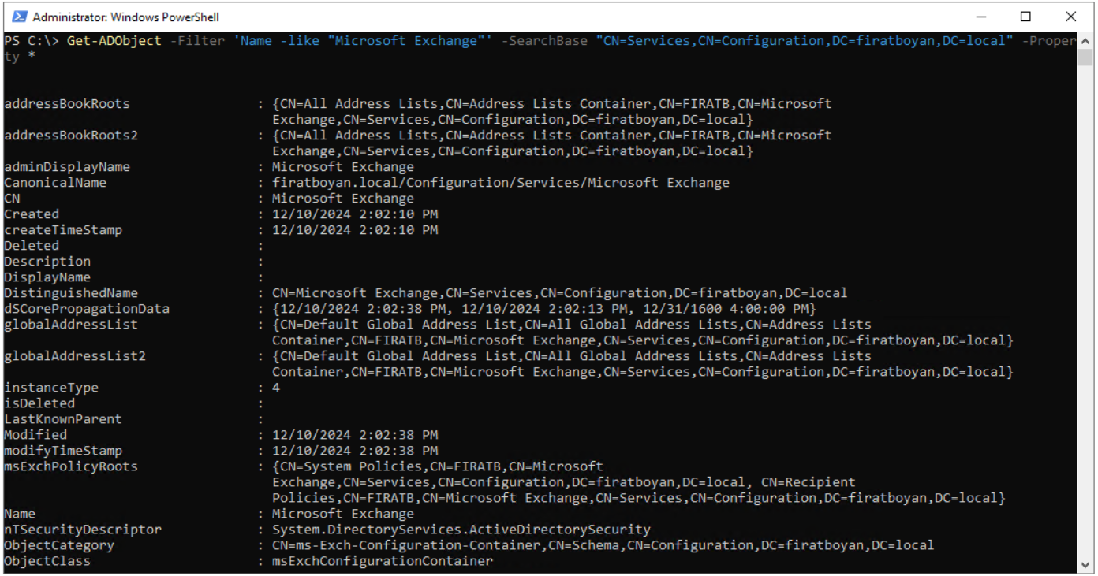Screen dimensions: 1098x576
Task: Click the addressBookRoots property name
Action: pos(67,104)
